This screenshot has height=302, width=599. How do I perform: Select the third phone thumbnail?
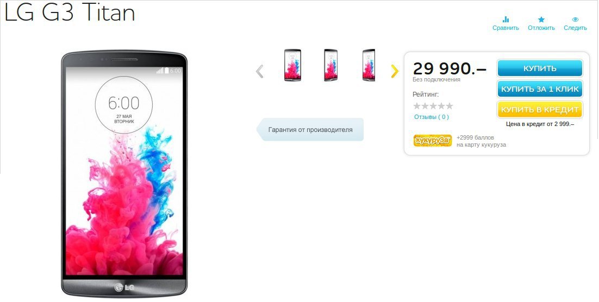click(369, 65)
